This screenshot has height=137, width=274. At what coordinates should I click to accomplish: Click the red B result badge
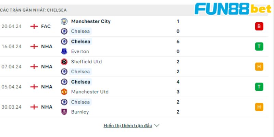click(x=259, y=26)
